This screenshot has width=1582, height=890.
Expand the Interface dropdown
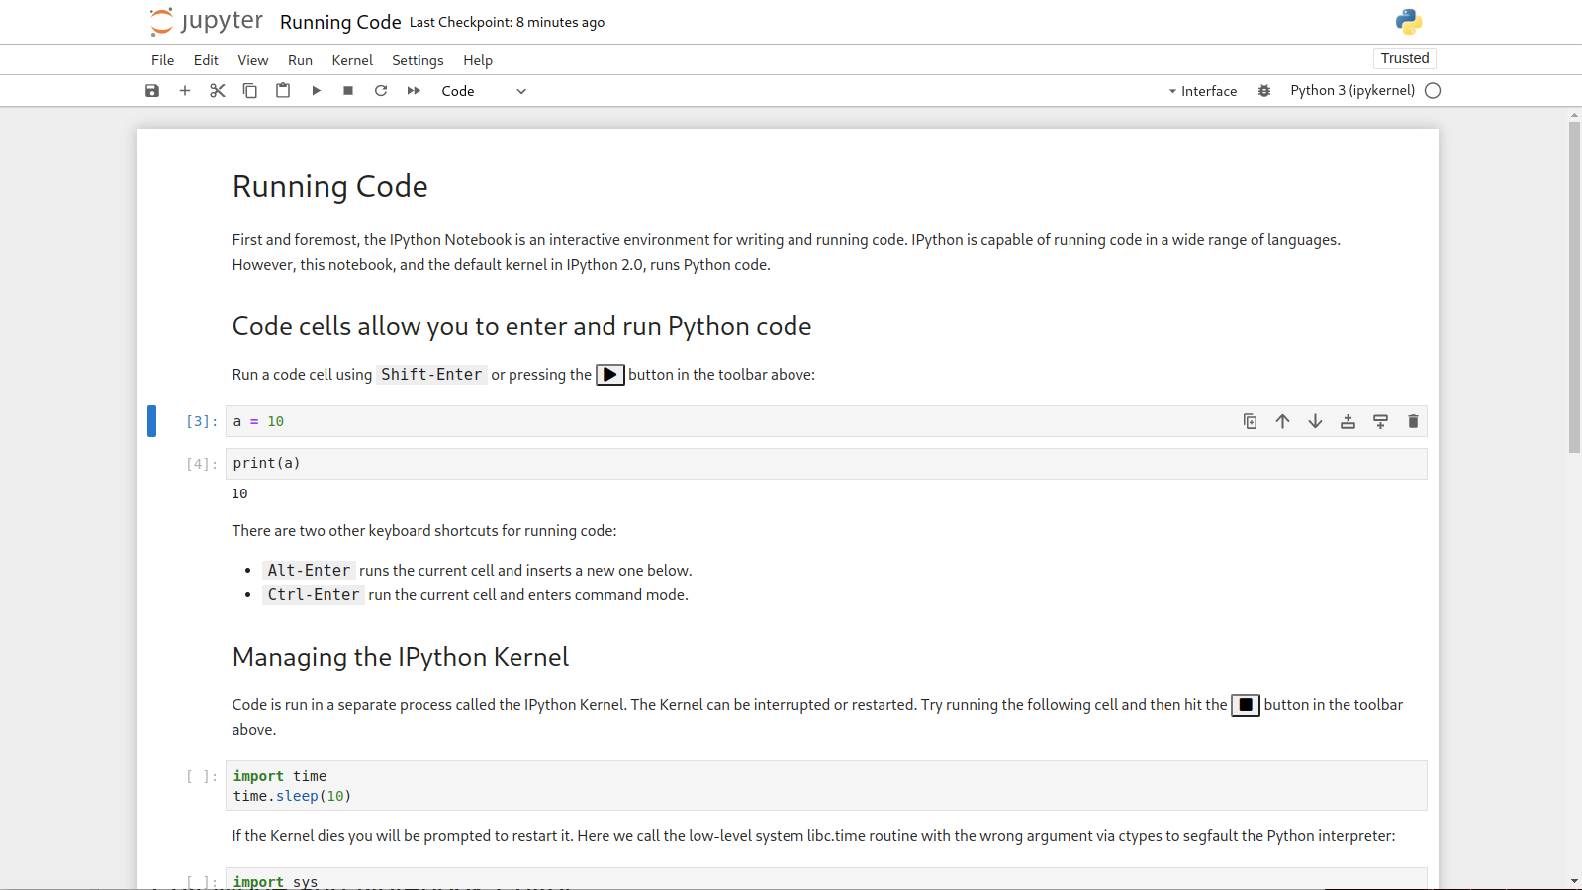pyautogui.click(x=1202, y=91)
